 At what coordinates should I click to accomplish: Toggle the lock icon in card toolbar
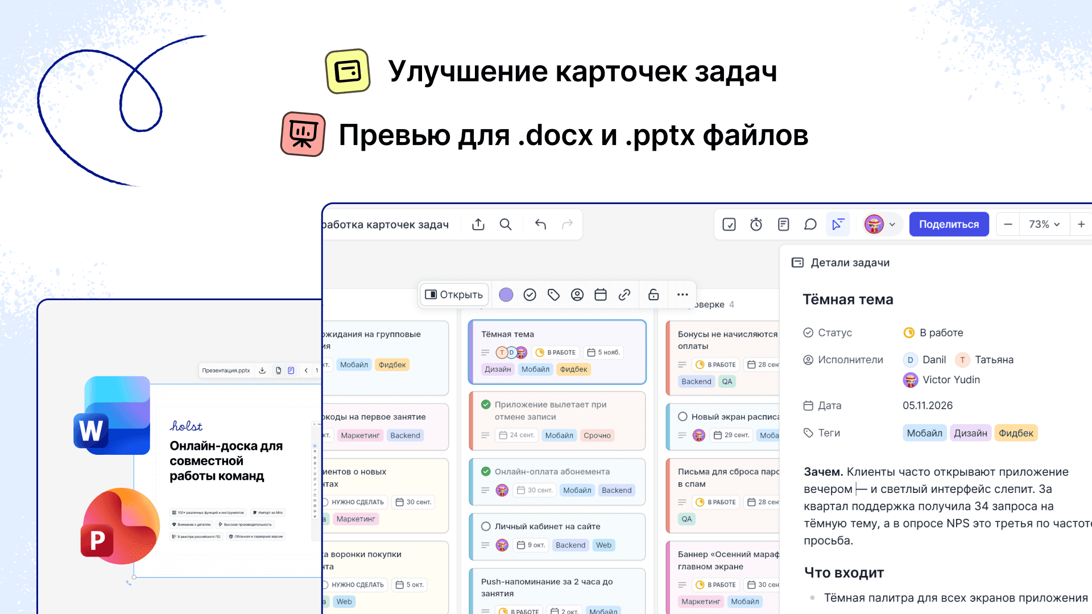coord(653,294)
